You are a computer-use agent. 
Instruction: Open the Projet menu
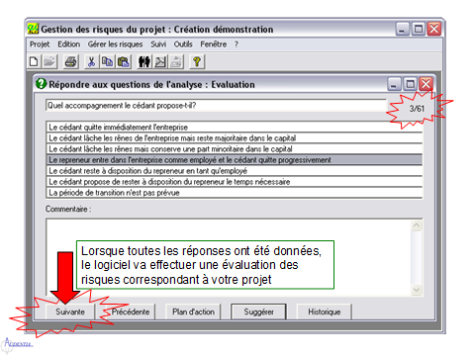click(40, 44)
